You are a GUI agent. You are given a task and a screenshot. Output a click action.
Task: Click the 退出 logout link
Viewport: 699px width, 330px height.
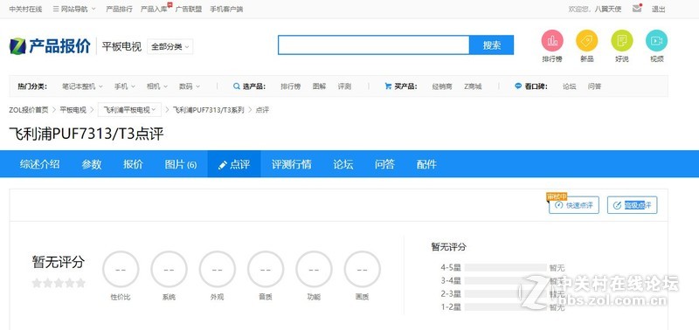[659, 9]
